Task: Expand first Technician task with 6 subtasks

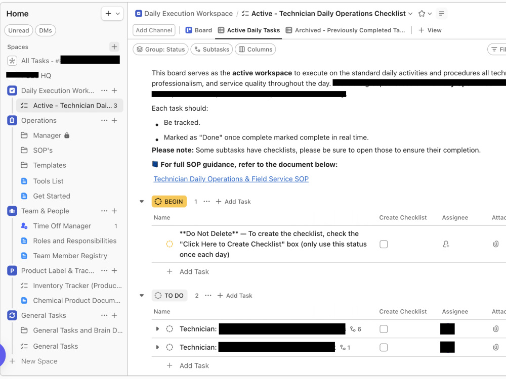Action: pyautogui.click(x=157, y=329)
